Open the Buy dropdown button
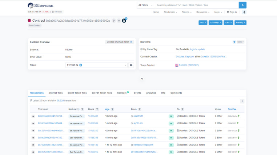277x155 pixels. [203, 23]
